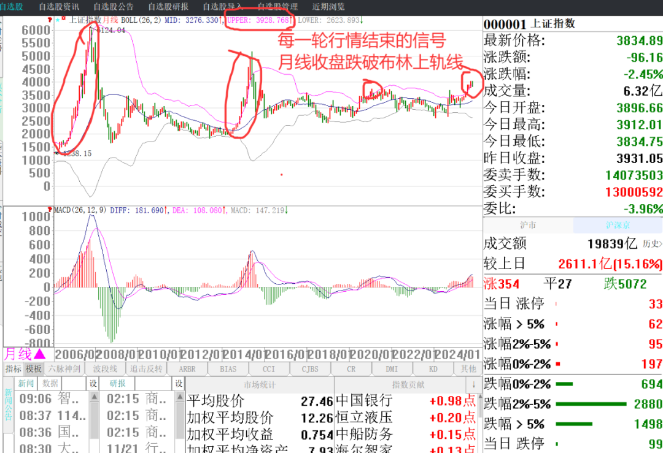
Task: Select the 指数贡献 header tab
Action: (408, 384)
